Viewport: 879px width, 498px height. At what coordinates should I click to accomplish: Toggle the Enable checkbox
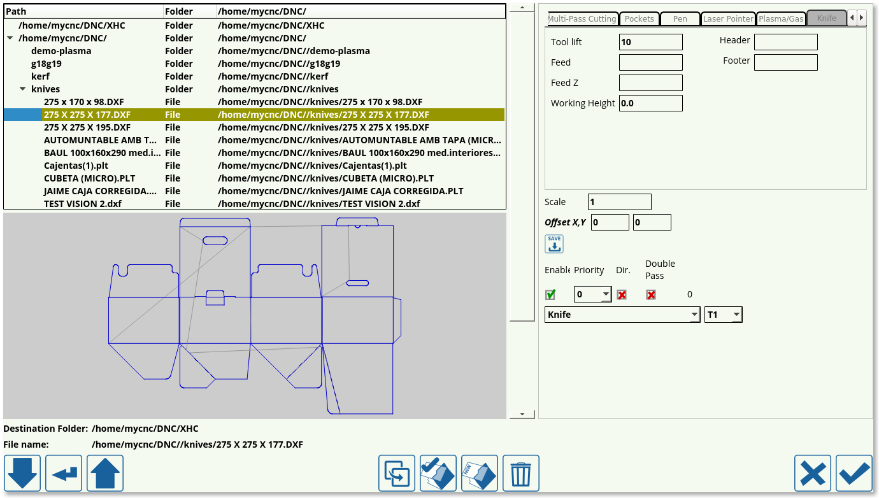(x=550, y=295)
